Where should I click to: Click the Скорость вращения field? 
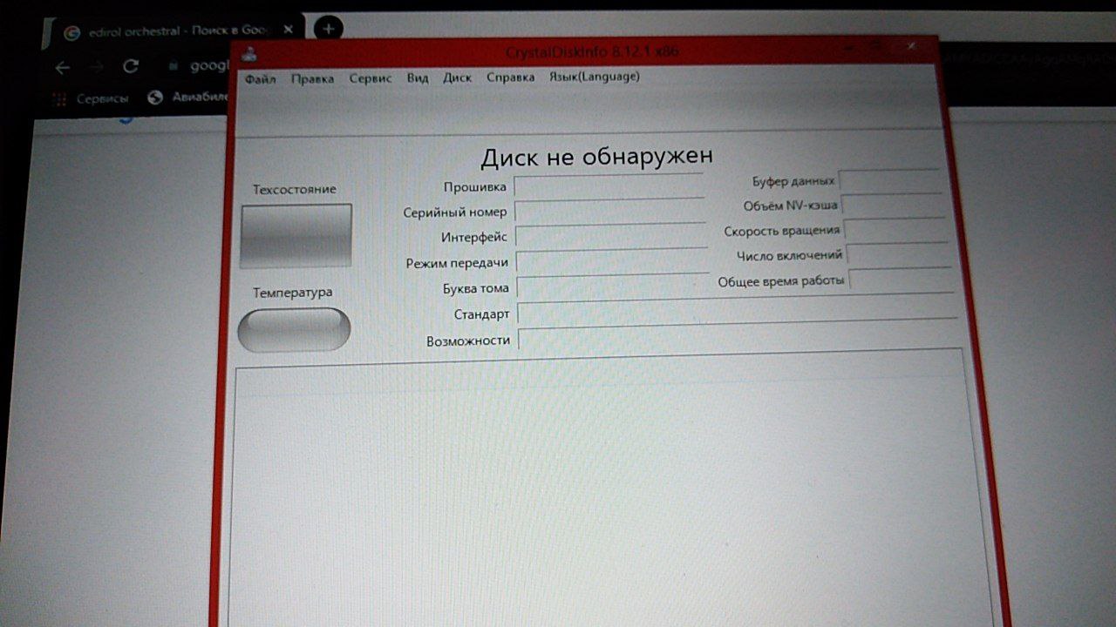pyautogui.click(x=895, y=229)
